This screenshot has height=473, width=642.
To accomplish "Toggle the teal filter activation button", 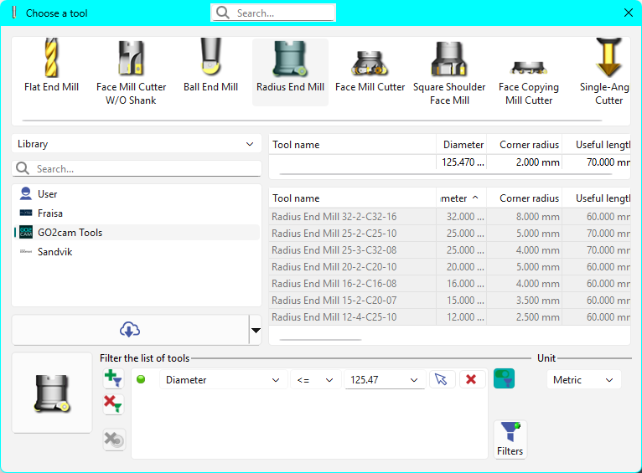I will pos(504,378).
